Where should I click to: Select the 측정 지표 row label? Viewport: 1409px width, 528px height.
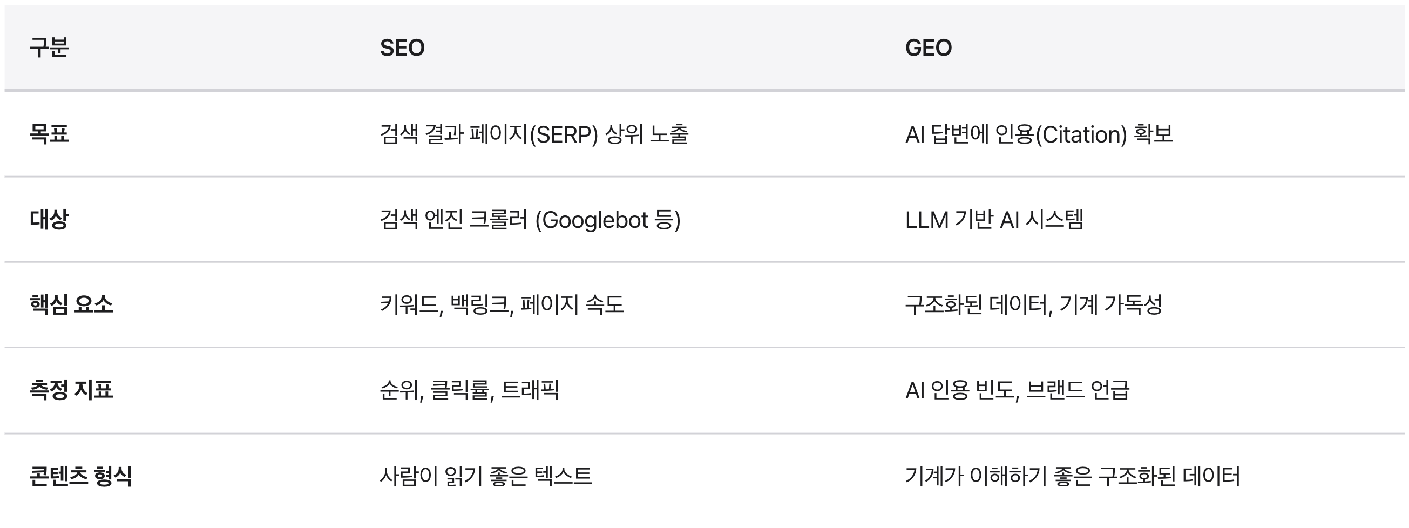click(x=71, y=390)
